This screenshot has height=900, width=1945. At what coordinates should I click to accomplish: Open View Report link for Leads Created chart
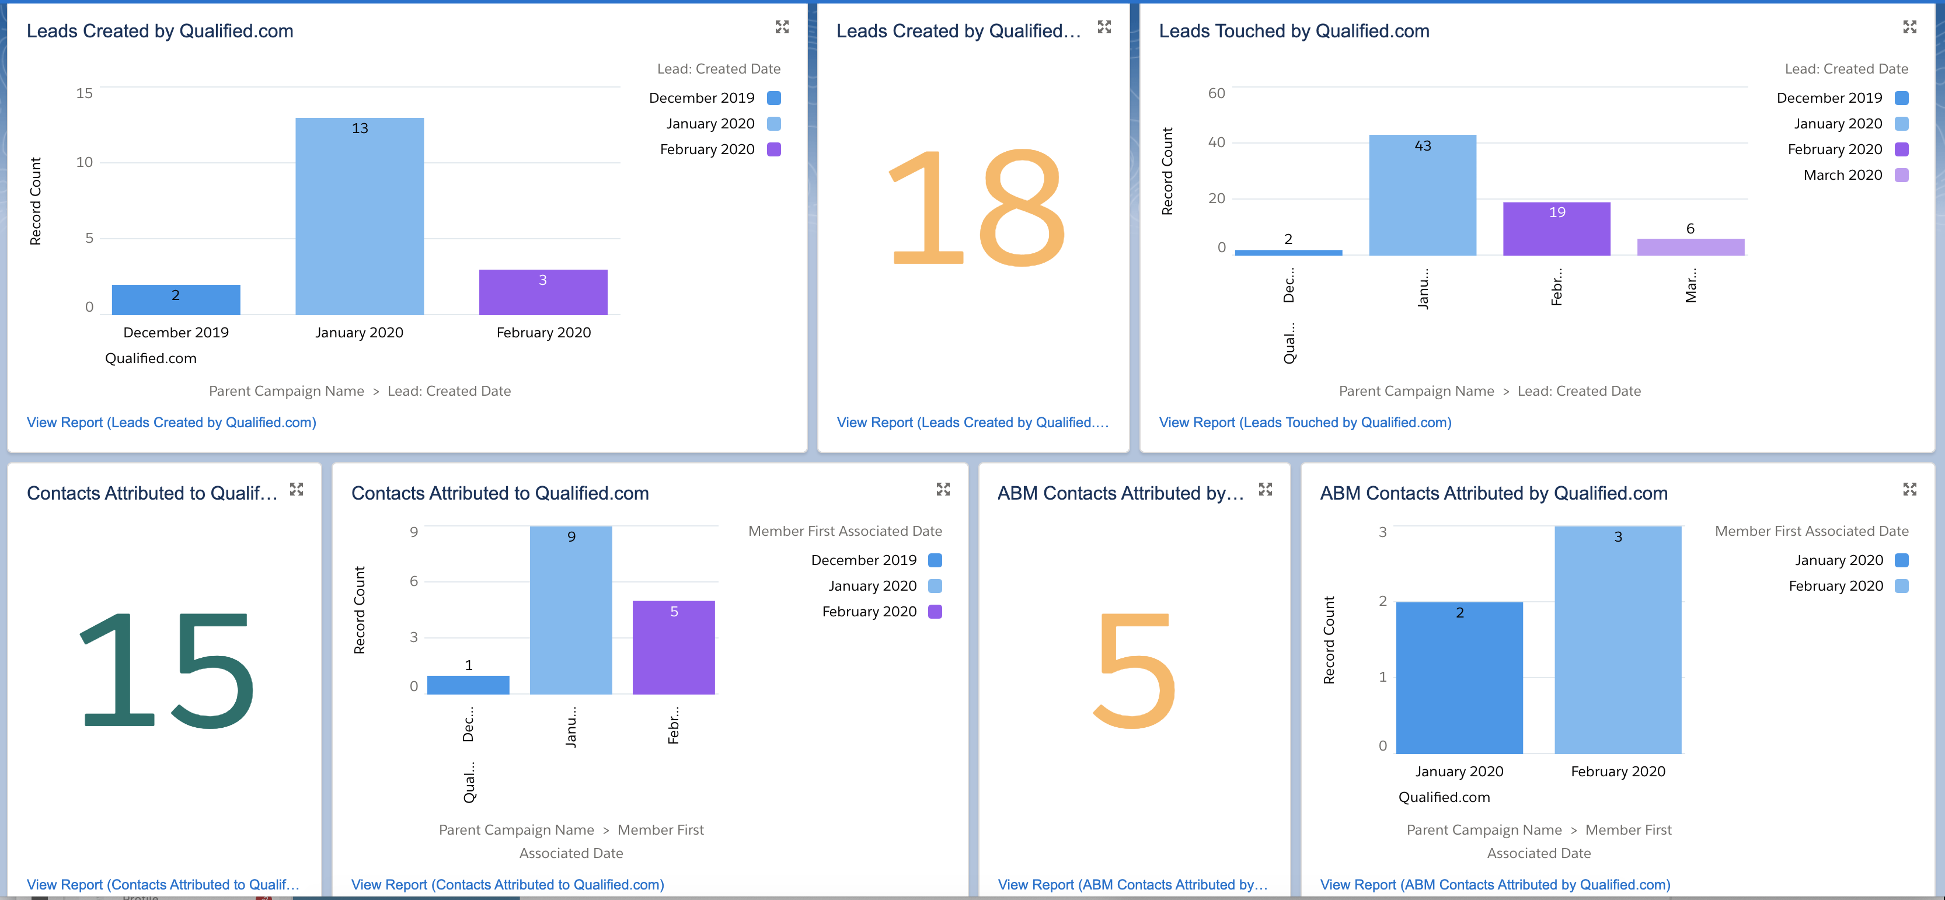click(x=172, y=423)
